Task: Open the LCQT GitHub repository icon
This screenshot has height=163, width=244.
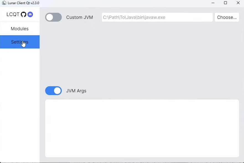Action: (24, 14)
